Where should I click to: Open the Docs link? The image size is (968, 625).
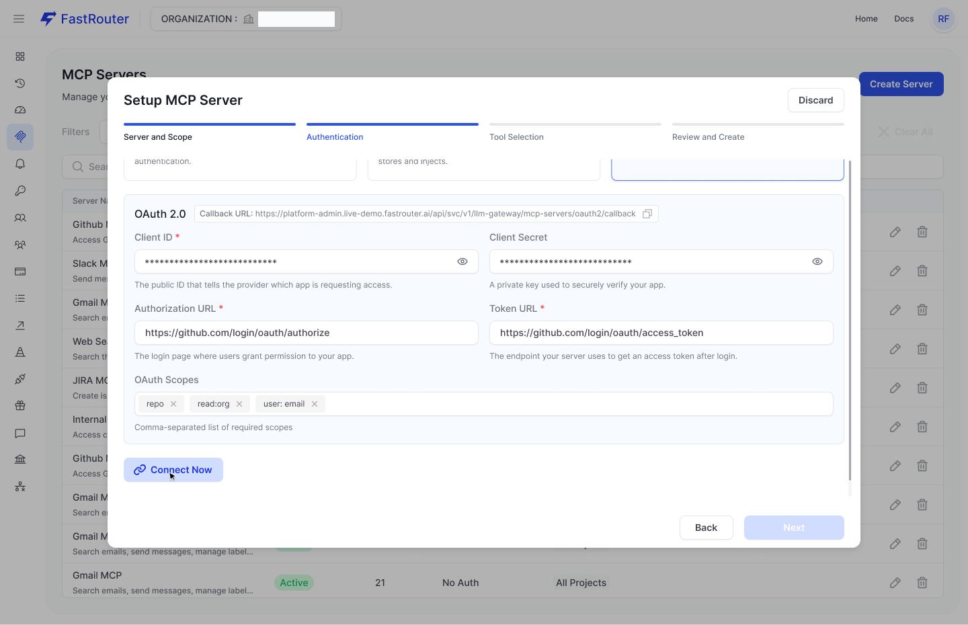(x=903, y=19)
